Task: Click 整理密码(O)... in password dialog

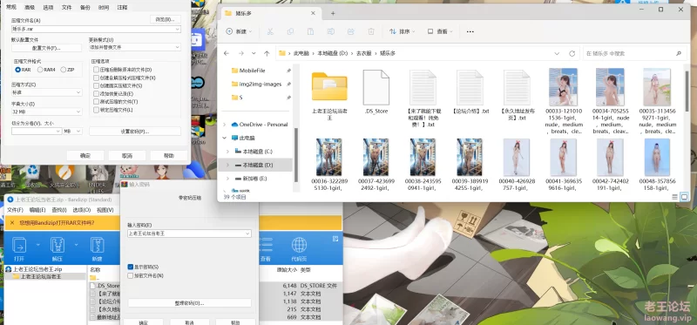Action: click(x=189, y=303)
